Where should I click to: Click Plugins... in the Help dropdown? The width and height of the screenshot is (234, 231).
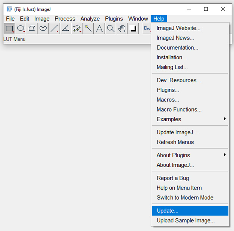(190, 90)
